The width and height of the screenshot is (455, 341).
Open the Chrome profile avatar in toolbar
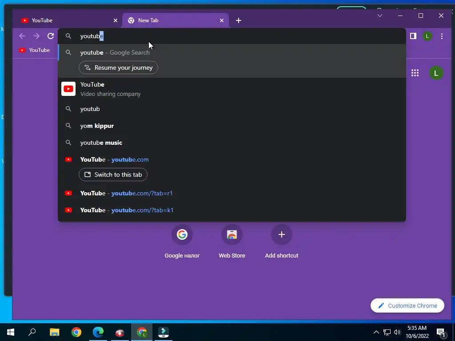tap(427, 36)
